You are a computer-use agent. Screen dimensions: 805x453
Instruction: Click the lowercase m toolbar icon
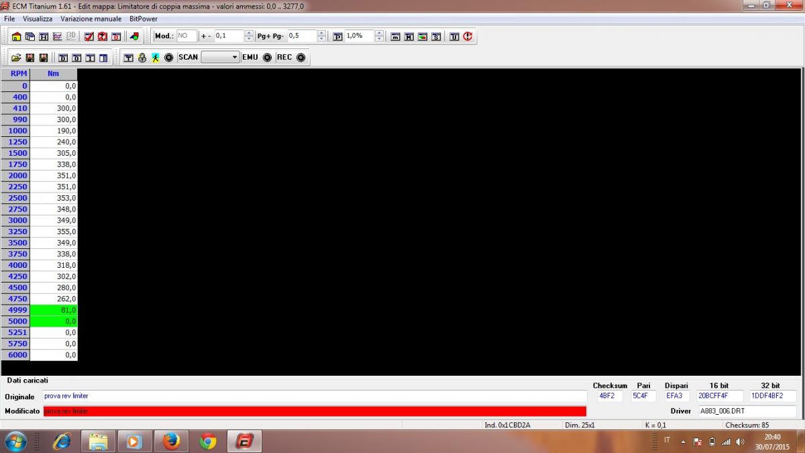pyautogui.click(x=395, y=36)
